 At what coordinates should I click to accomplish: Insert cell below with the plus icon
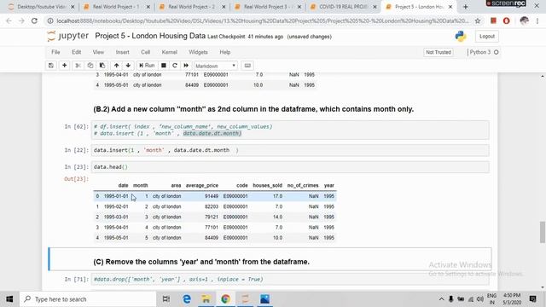pos(65,66)
